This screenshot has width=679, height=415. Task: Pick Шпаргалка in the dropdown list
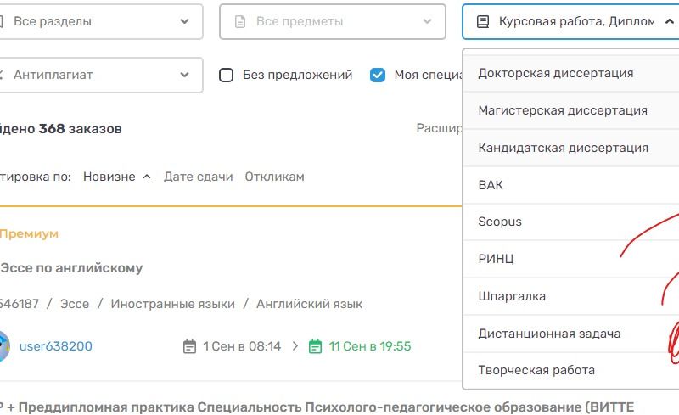pos(512,296)
